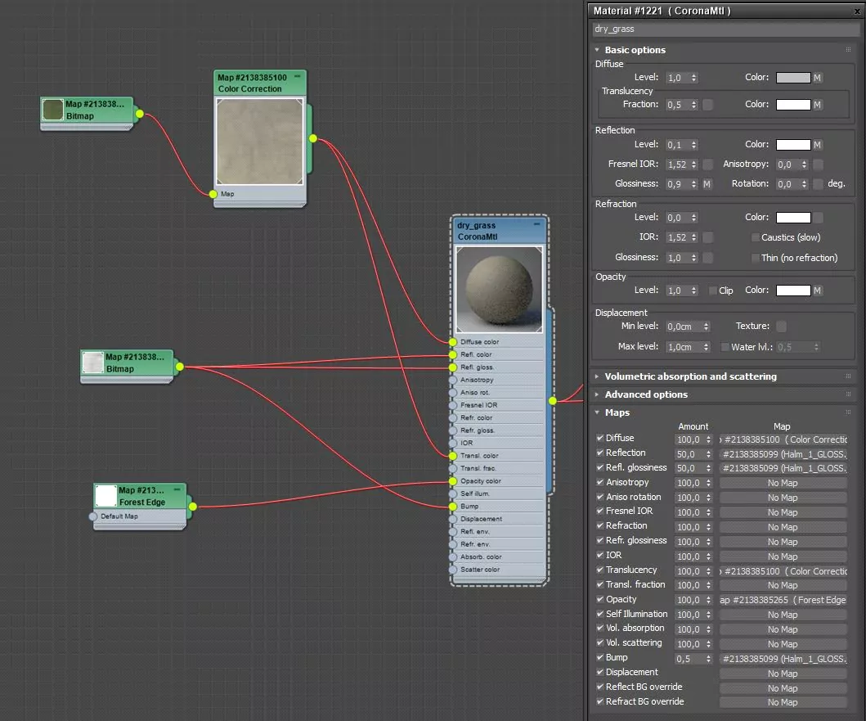Screen dimensions: 866x721
Task: Open the Opacity Forest Edge map button
Action: point(783,600)
